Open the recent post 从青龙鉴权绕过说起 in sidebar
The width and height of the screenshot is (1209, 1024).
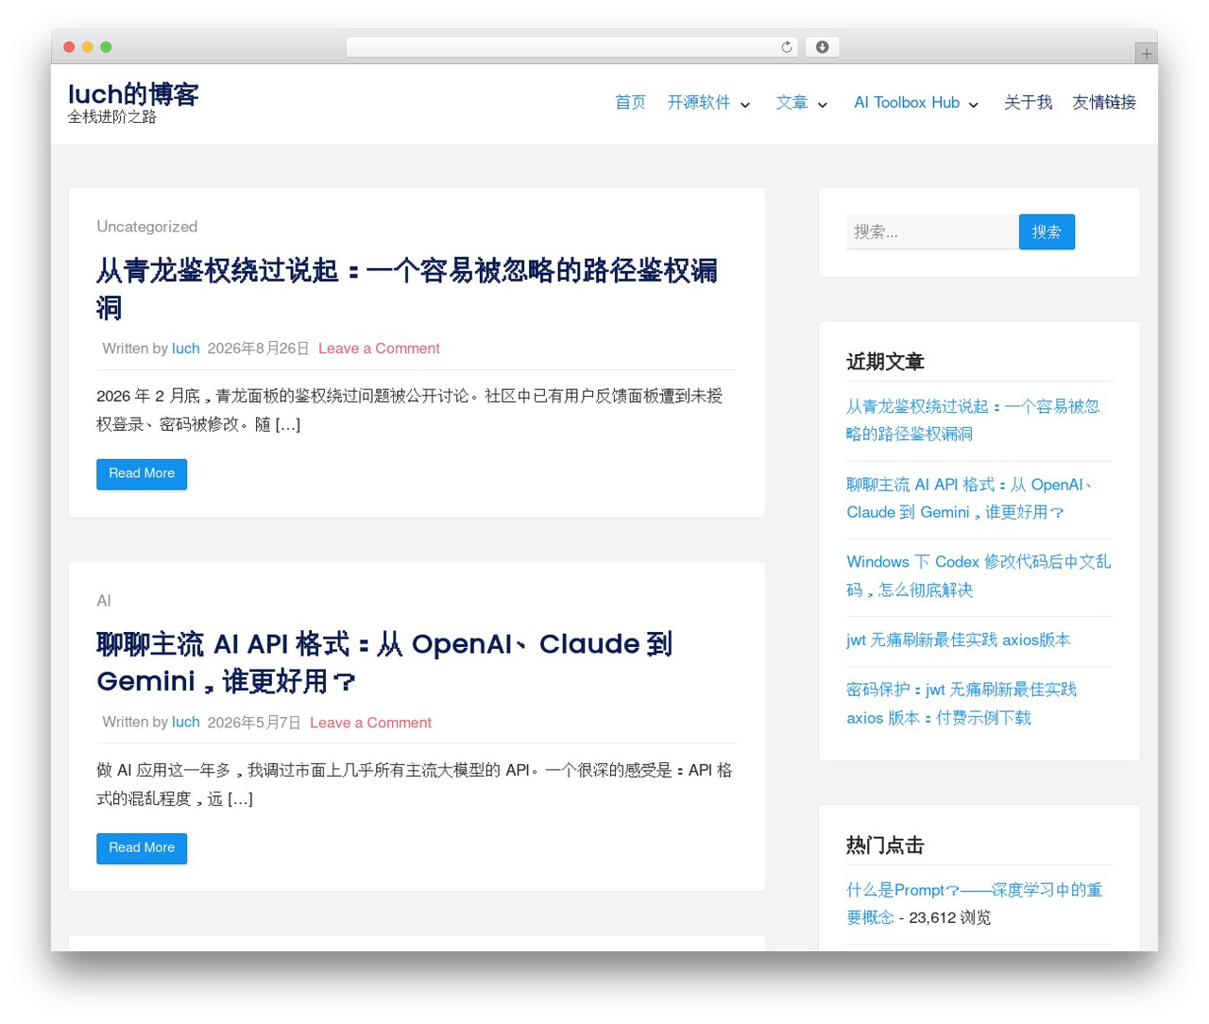(973, 420)
